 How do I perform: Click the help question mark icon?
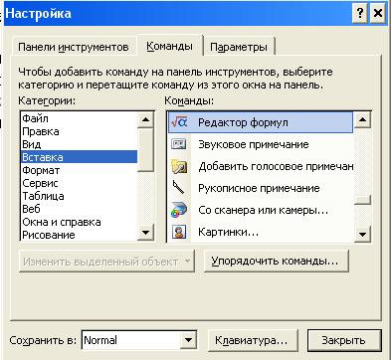[360, 14]
